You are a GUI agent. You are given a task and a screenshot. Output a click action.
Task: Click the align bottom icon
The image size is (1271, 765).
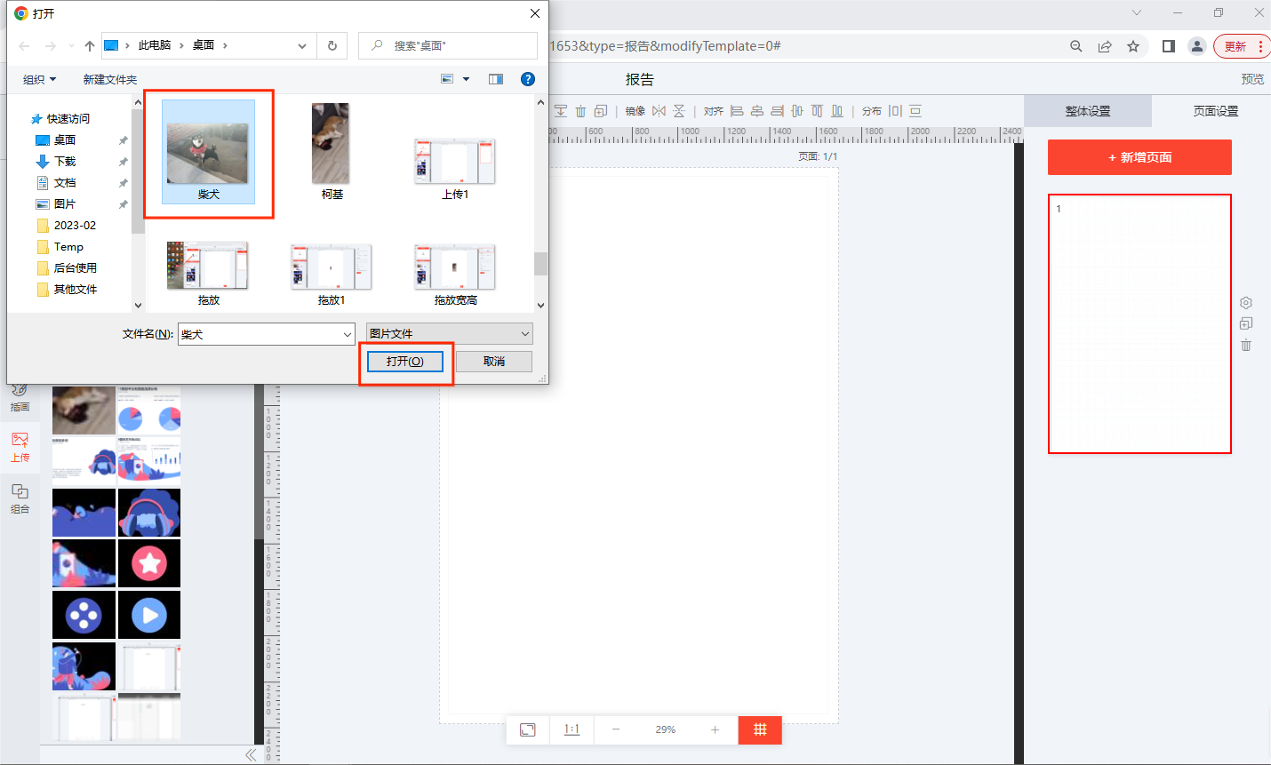[837, 111]
